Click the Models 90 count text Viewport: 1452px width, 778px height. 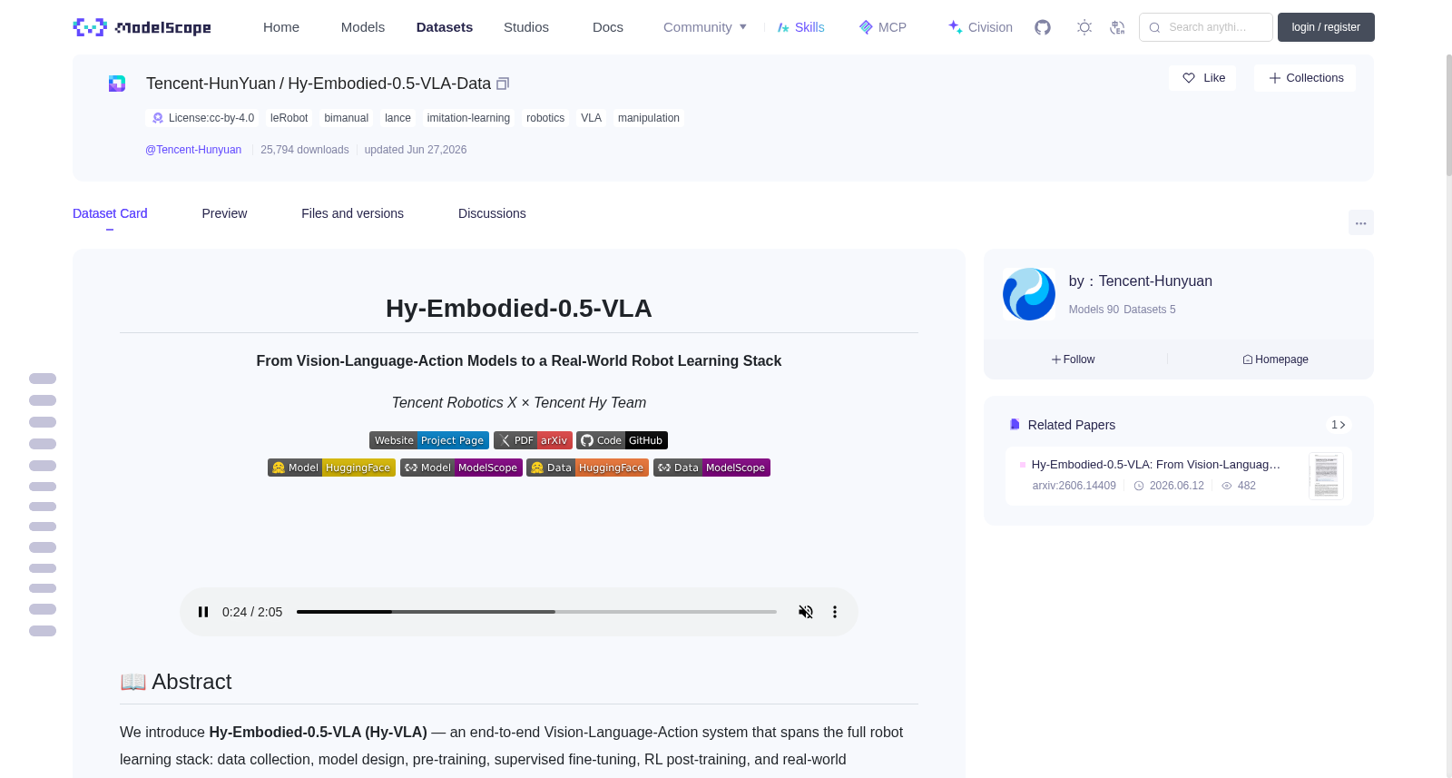point(1094,310)
